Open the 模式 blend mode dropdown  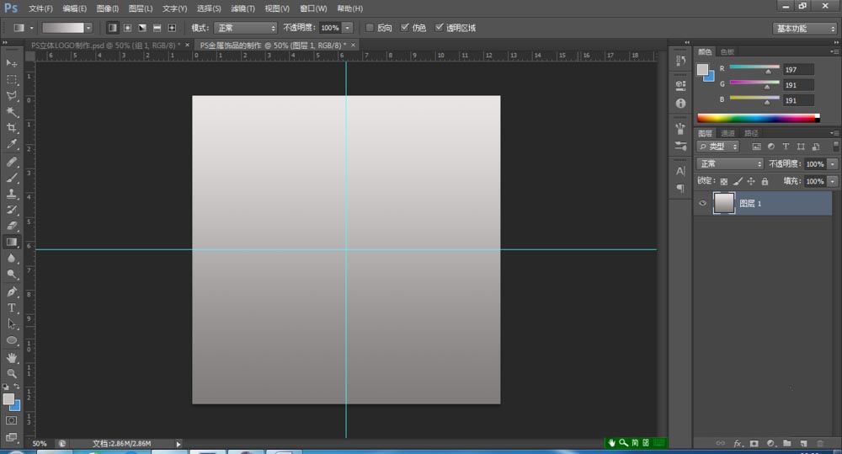245,28
